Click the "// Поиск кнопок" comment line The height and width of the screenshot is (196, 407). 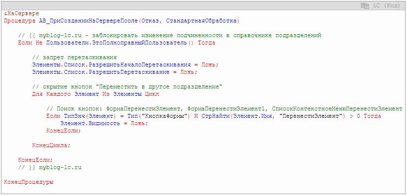[224, 109]
